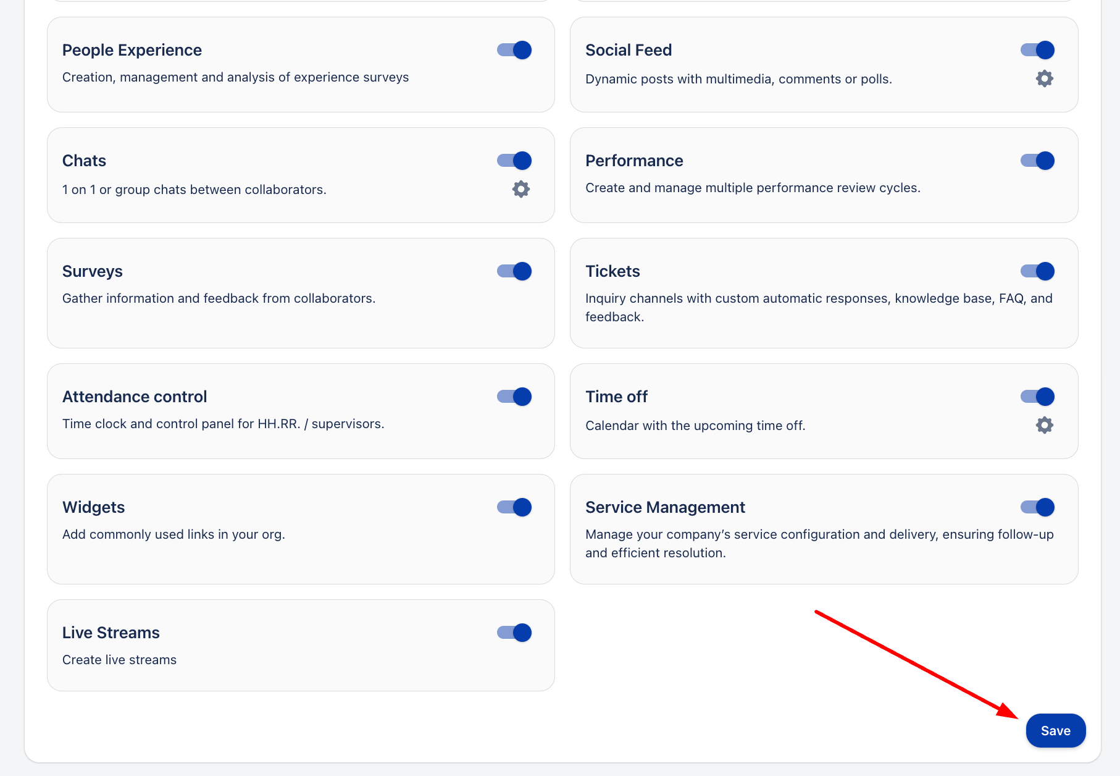Screen dimensions: 1120x776
Task: Turn off Tickets toggle switch
Action: coord(1037,271)
